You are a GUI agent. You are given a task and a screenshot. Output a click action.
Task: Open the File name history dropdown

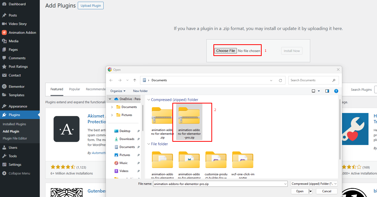click(285, 184)
